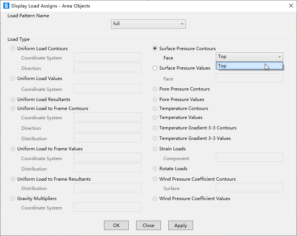Select the Wind Pressure Coefficient Contours radio option
Screen dimensions: 297x236
[155, 179]
